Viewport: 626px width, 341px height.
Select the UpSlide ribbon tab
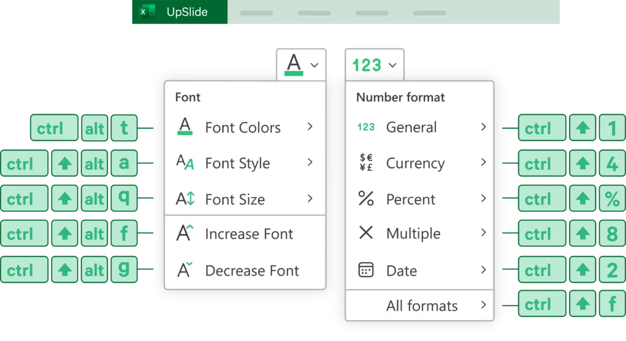point(186,12)
